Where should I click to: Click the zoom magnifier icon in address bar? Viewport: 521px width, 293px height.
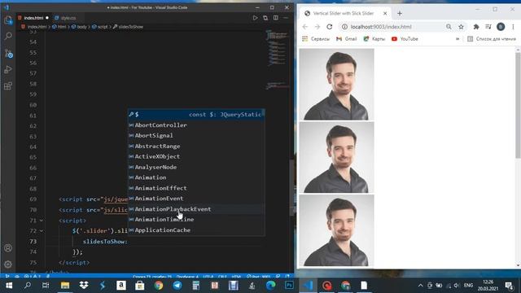point(449,27)
